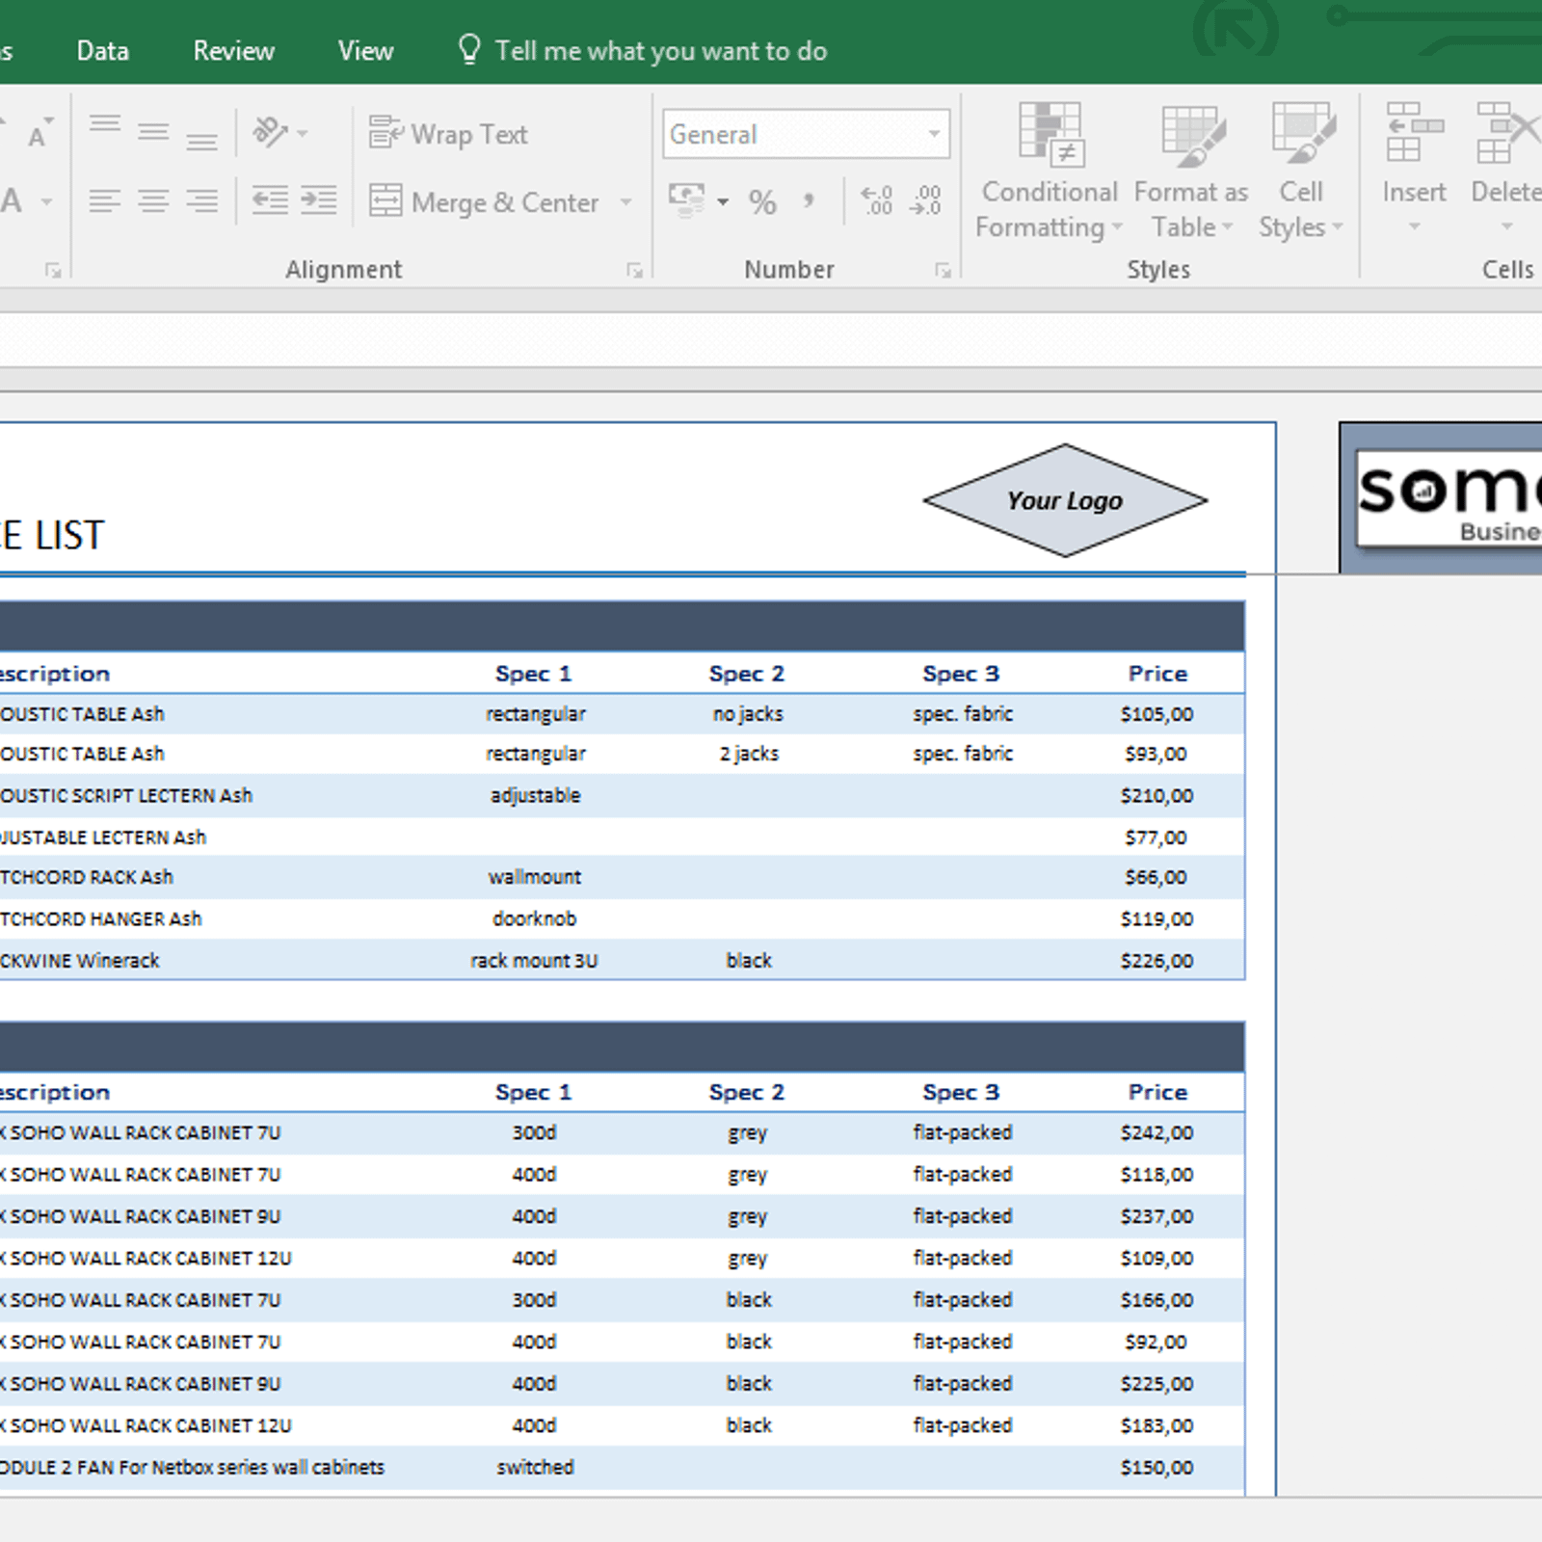Select 'rack mount 3U' cell
Image resolution: width=1542 pixels, height=1542 pixels.
(x=534, y=961)
